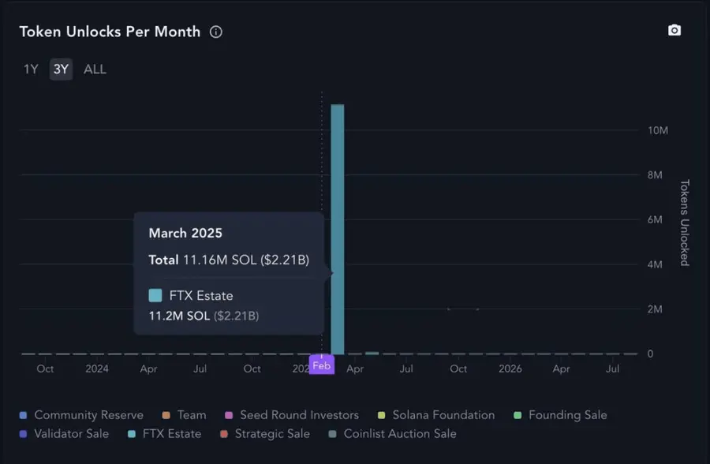Click the camera screenshot icon

pos(674,30)
